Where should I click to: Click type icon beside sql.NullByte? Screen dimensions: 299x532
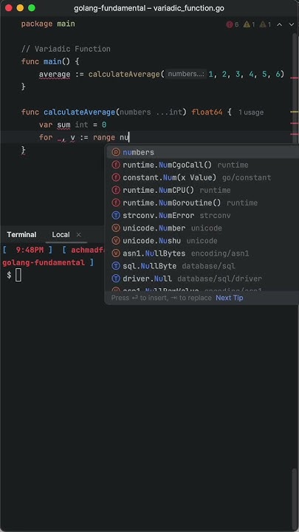click(x=116, y=266)
